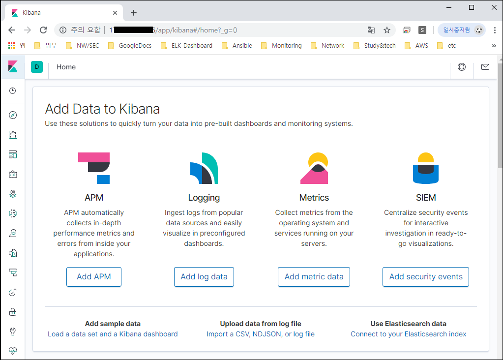
Task: Open the AWS bookmark folder
Action: 416,46
